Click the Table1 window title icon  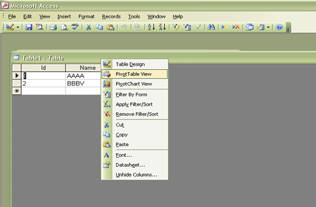pos(16,58)
